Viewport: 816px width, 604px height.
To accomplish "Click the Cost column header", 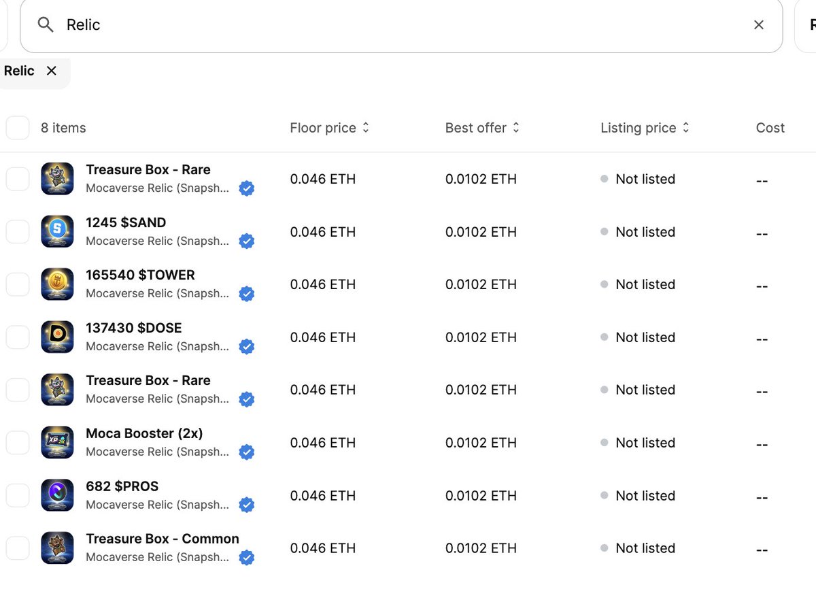I will pyautogui.click(x=770, y=128).
